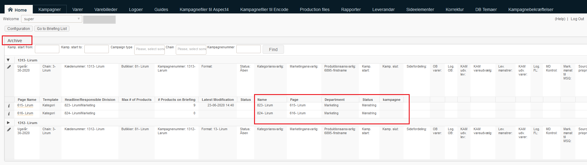Open the Korrektur tab
This screenshot has width=587, height=165.
455,9
